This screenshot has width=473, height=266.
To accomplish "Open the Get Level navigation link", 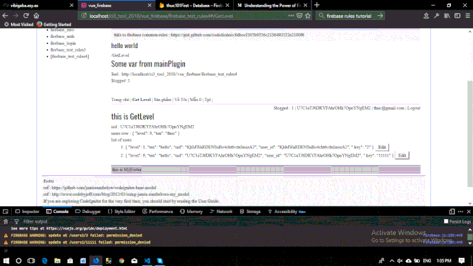I will [141, 100].
